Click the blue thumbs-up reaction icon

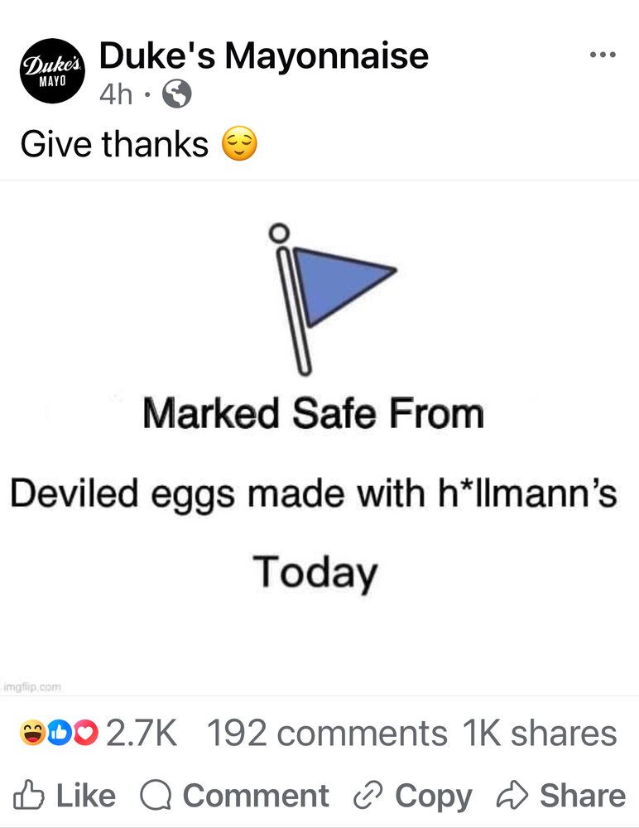[60, 733]
